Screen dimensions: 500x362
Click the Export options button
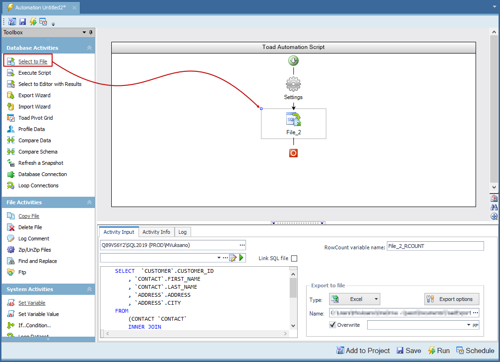click(452, 299)
